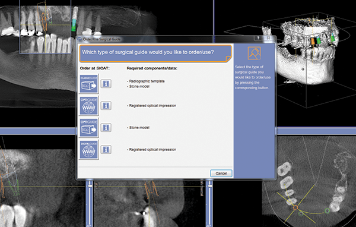Click the green implant in panoramic view
The width and height of the screenshot is (356, 227).
pos(74,25)
